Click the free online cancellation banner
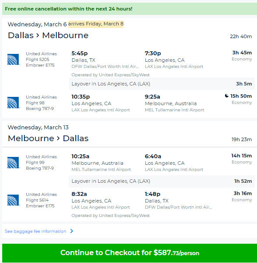Viewport: 257px width, 263px height. [130, 9]
